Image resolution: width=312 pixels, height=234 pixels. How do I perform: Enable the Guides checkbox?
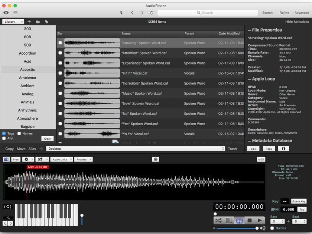(x=272, y=228)
